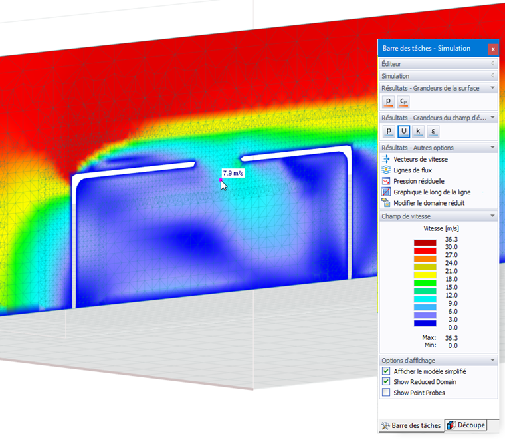The height and width of the screenshot is (440, 505).
Task: Select flow field pressure p icon
Action: tap(389, 131)
